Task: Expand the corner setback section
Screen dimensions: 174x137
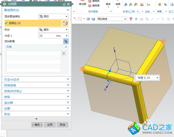Action: click(x=37, y=85)
